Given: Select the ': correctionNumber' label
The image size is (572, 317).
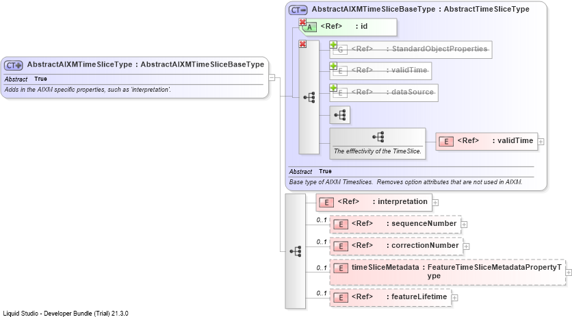Looking at the screenshot, I should coord(422,245).
